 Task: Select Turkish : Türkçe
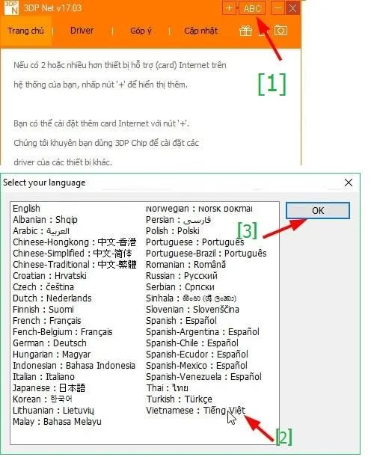pos(179,399)
